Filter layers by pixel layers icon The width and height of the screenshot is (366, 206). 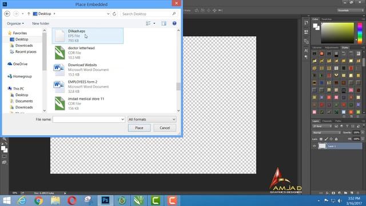click(x=336, y=126)
